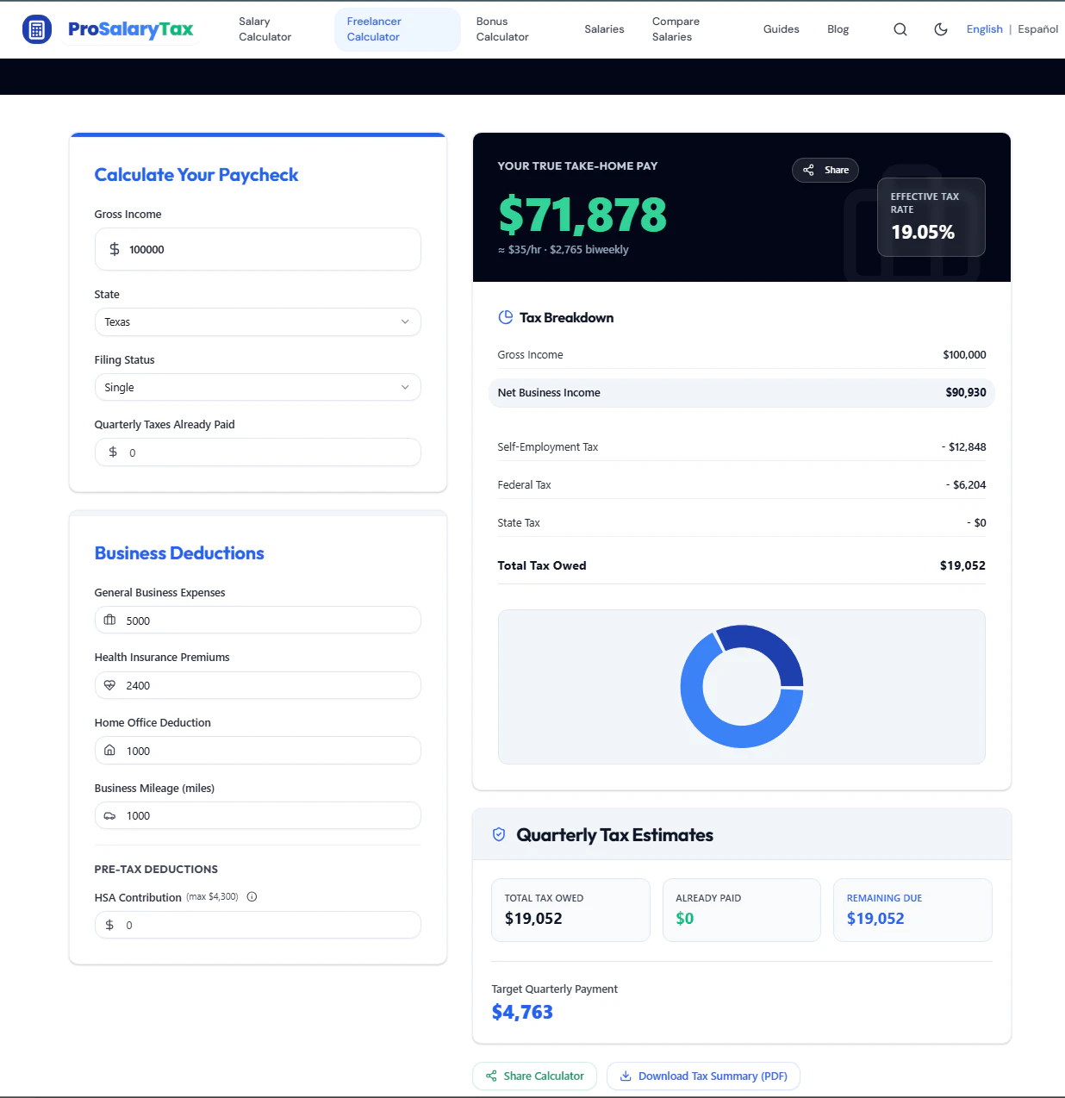Click the Net Business Income row
1065x1098 pixels.
pos(741,392)
